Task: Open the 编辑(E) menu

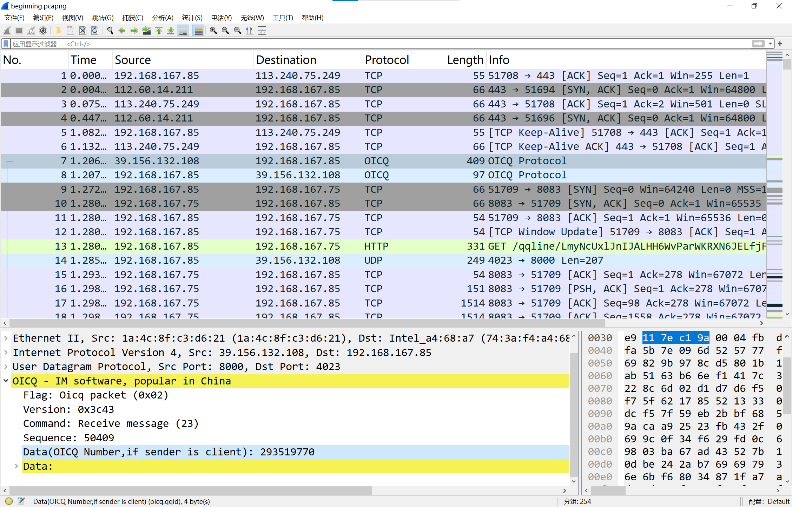Action: pyautogui.click(x=43, y=18)
